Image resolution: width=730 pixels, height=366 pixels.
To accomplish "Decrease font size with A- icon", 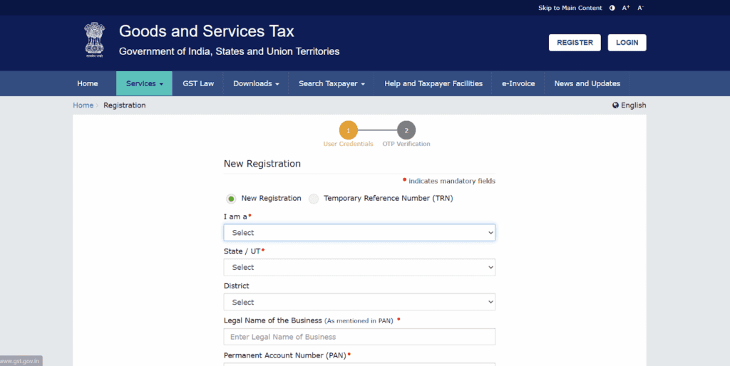I will pos(641,8).
